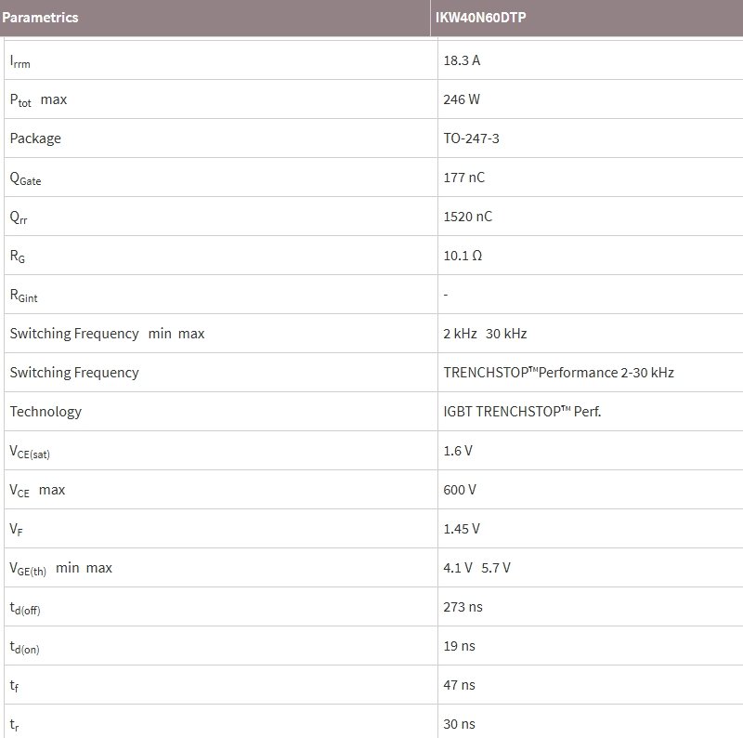743x738 pixels.
Task: Click the 1.45 V forward voltage value
Action: pyautogui.click(x=462, y=529)
